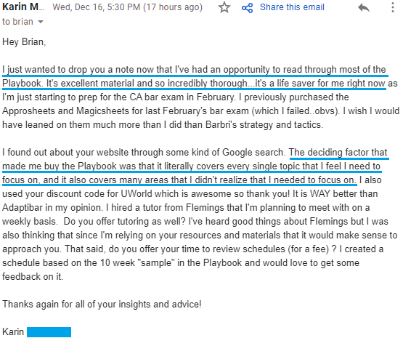Click the 'to brian' recipient text
Viewport: 403px width, 338px height.
pos(17,22)
